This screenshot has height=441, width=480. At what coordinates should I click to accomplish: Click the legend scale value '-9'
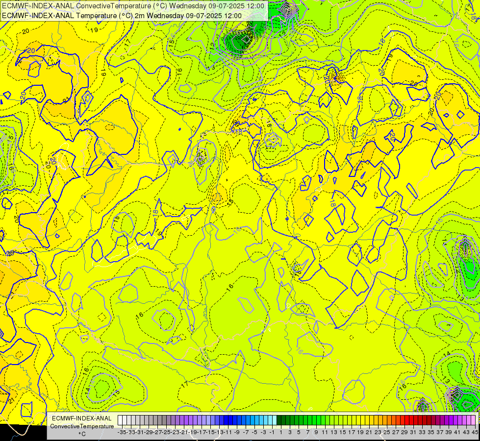(237, 432)
